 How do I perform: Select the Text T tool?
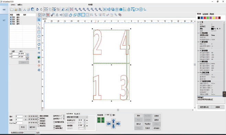click(39, 49)
